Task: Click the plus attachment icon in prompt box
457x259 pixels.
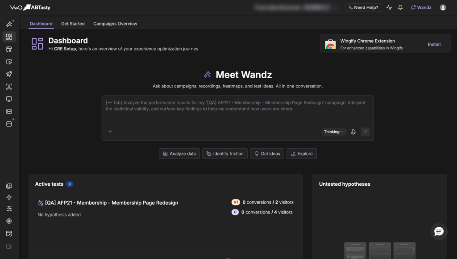Action: [110, 132]
